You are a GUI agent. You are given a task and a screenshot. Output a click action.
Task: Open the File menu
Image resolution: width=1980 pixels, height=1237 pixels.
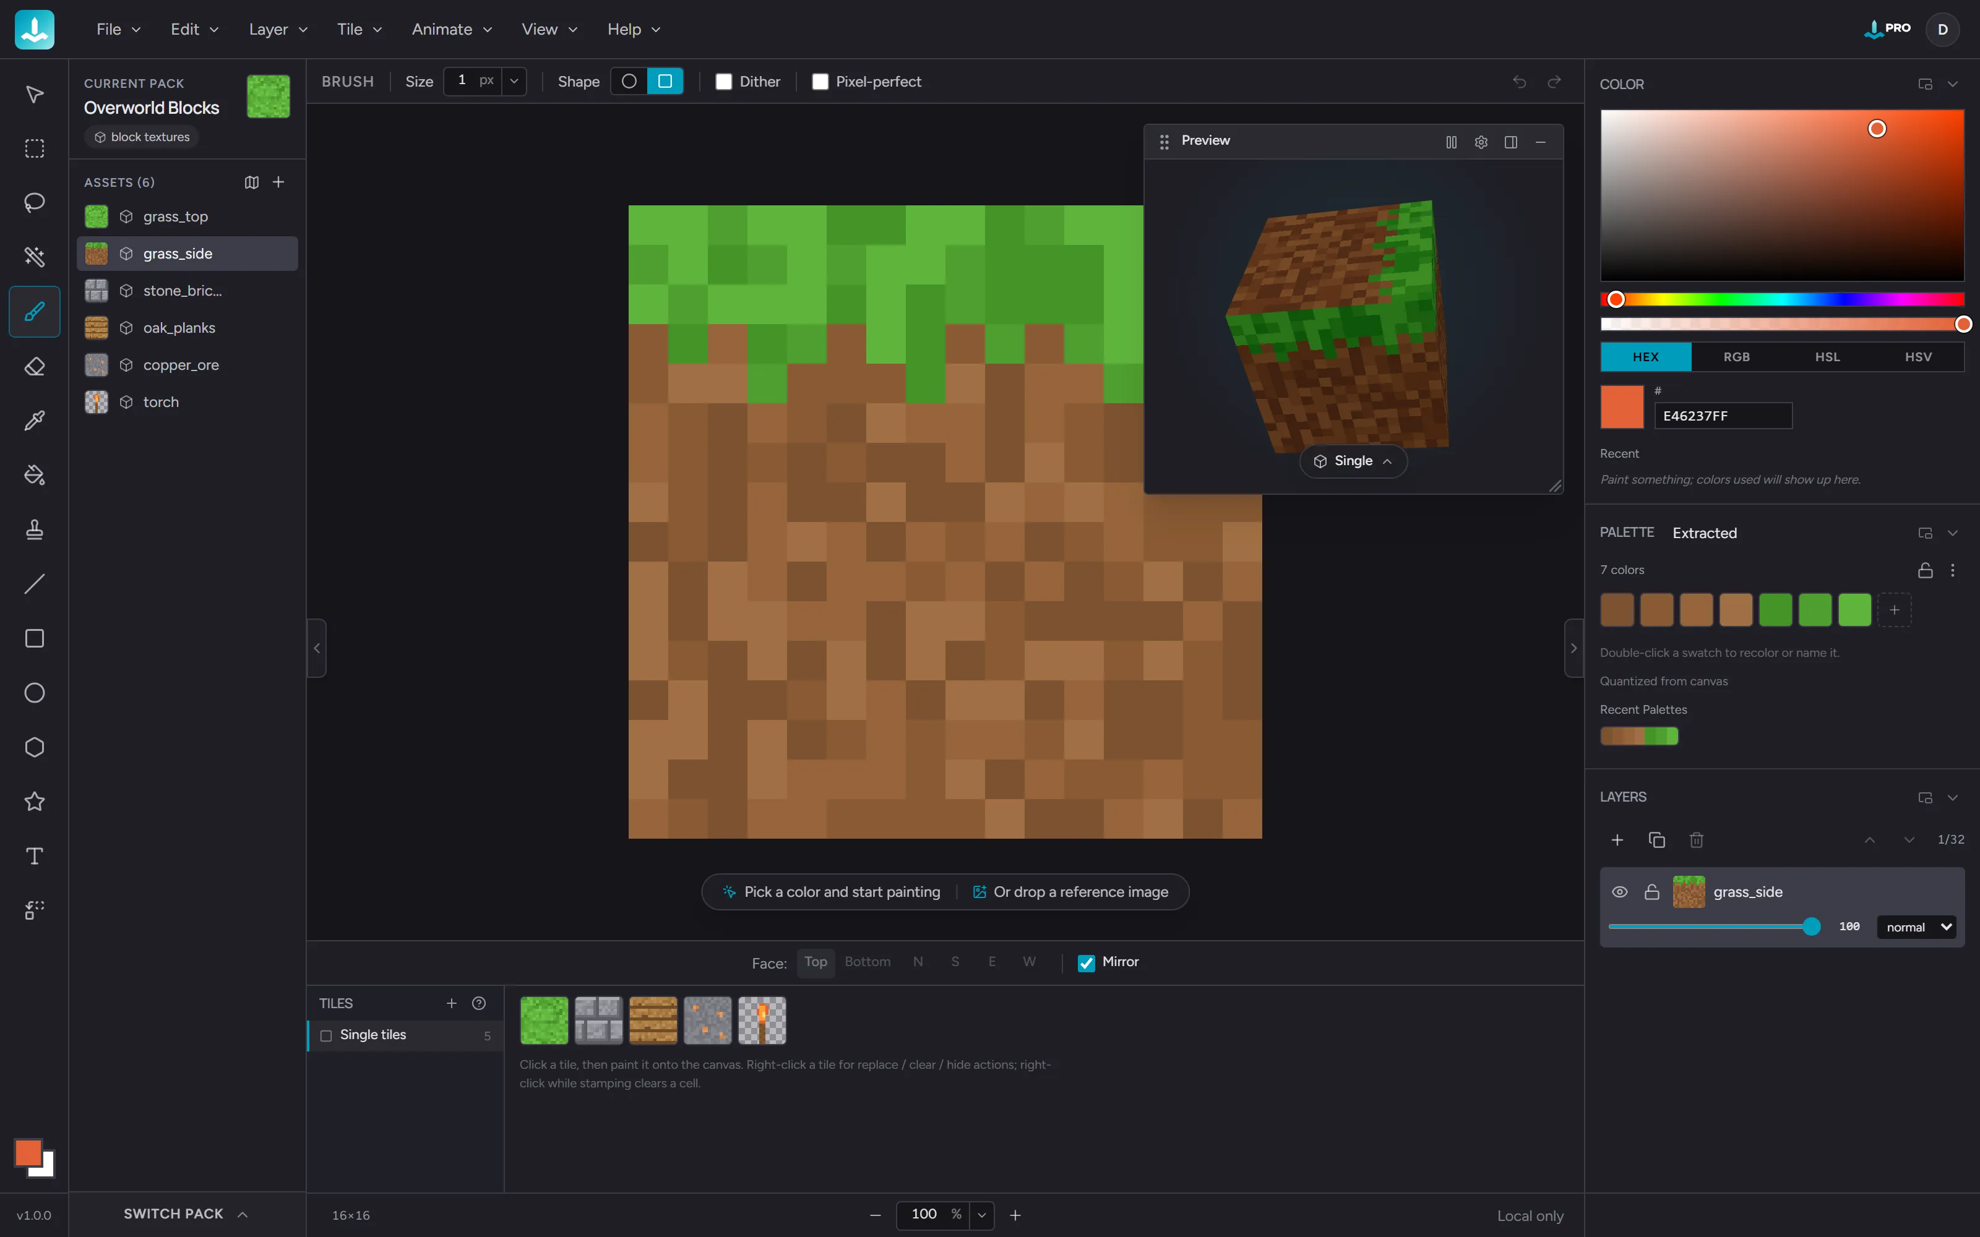click(119, 30)
